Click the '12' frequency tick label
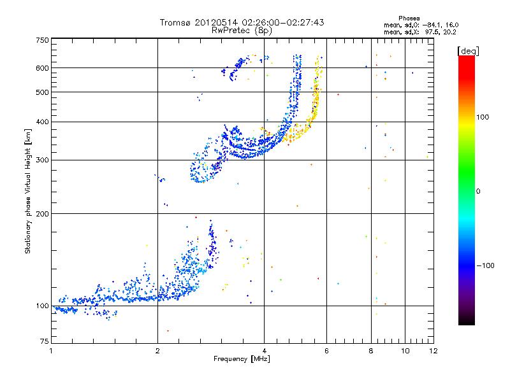This screenshot has width=510, height=382. tap(433, 351)
